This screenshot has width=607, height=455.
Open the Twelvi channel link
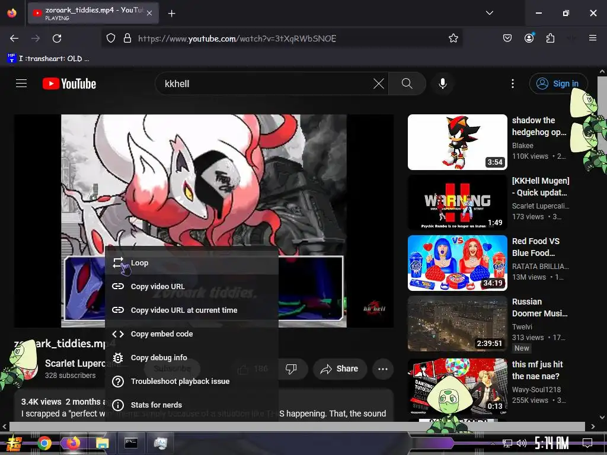[522, 326]
